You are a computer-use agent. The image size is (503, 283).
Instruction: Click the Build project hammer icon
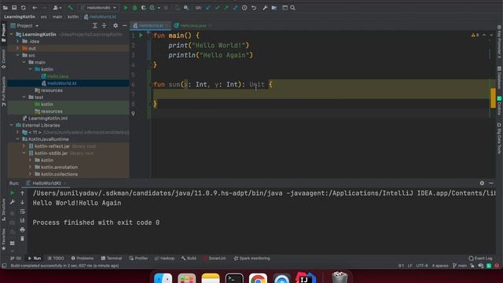[x=70, y=8]
